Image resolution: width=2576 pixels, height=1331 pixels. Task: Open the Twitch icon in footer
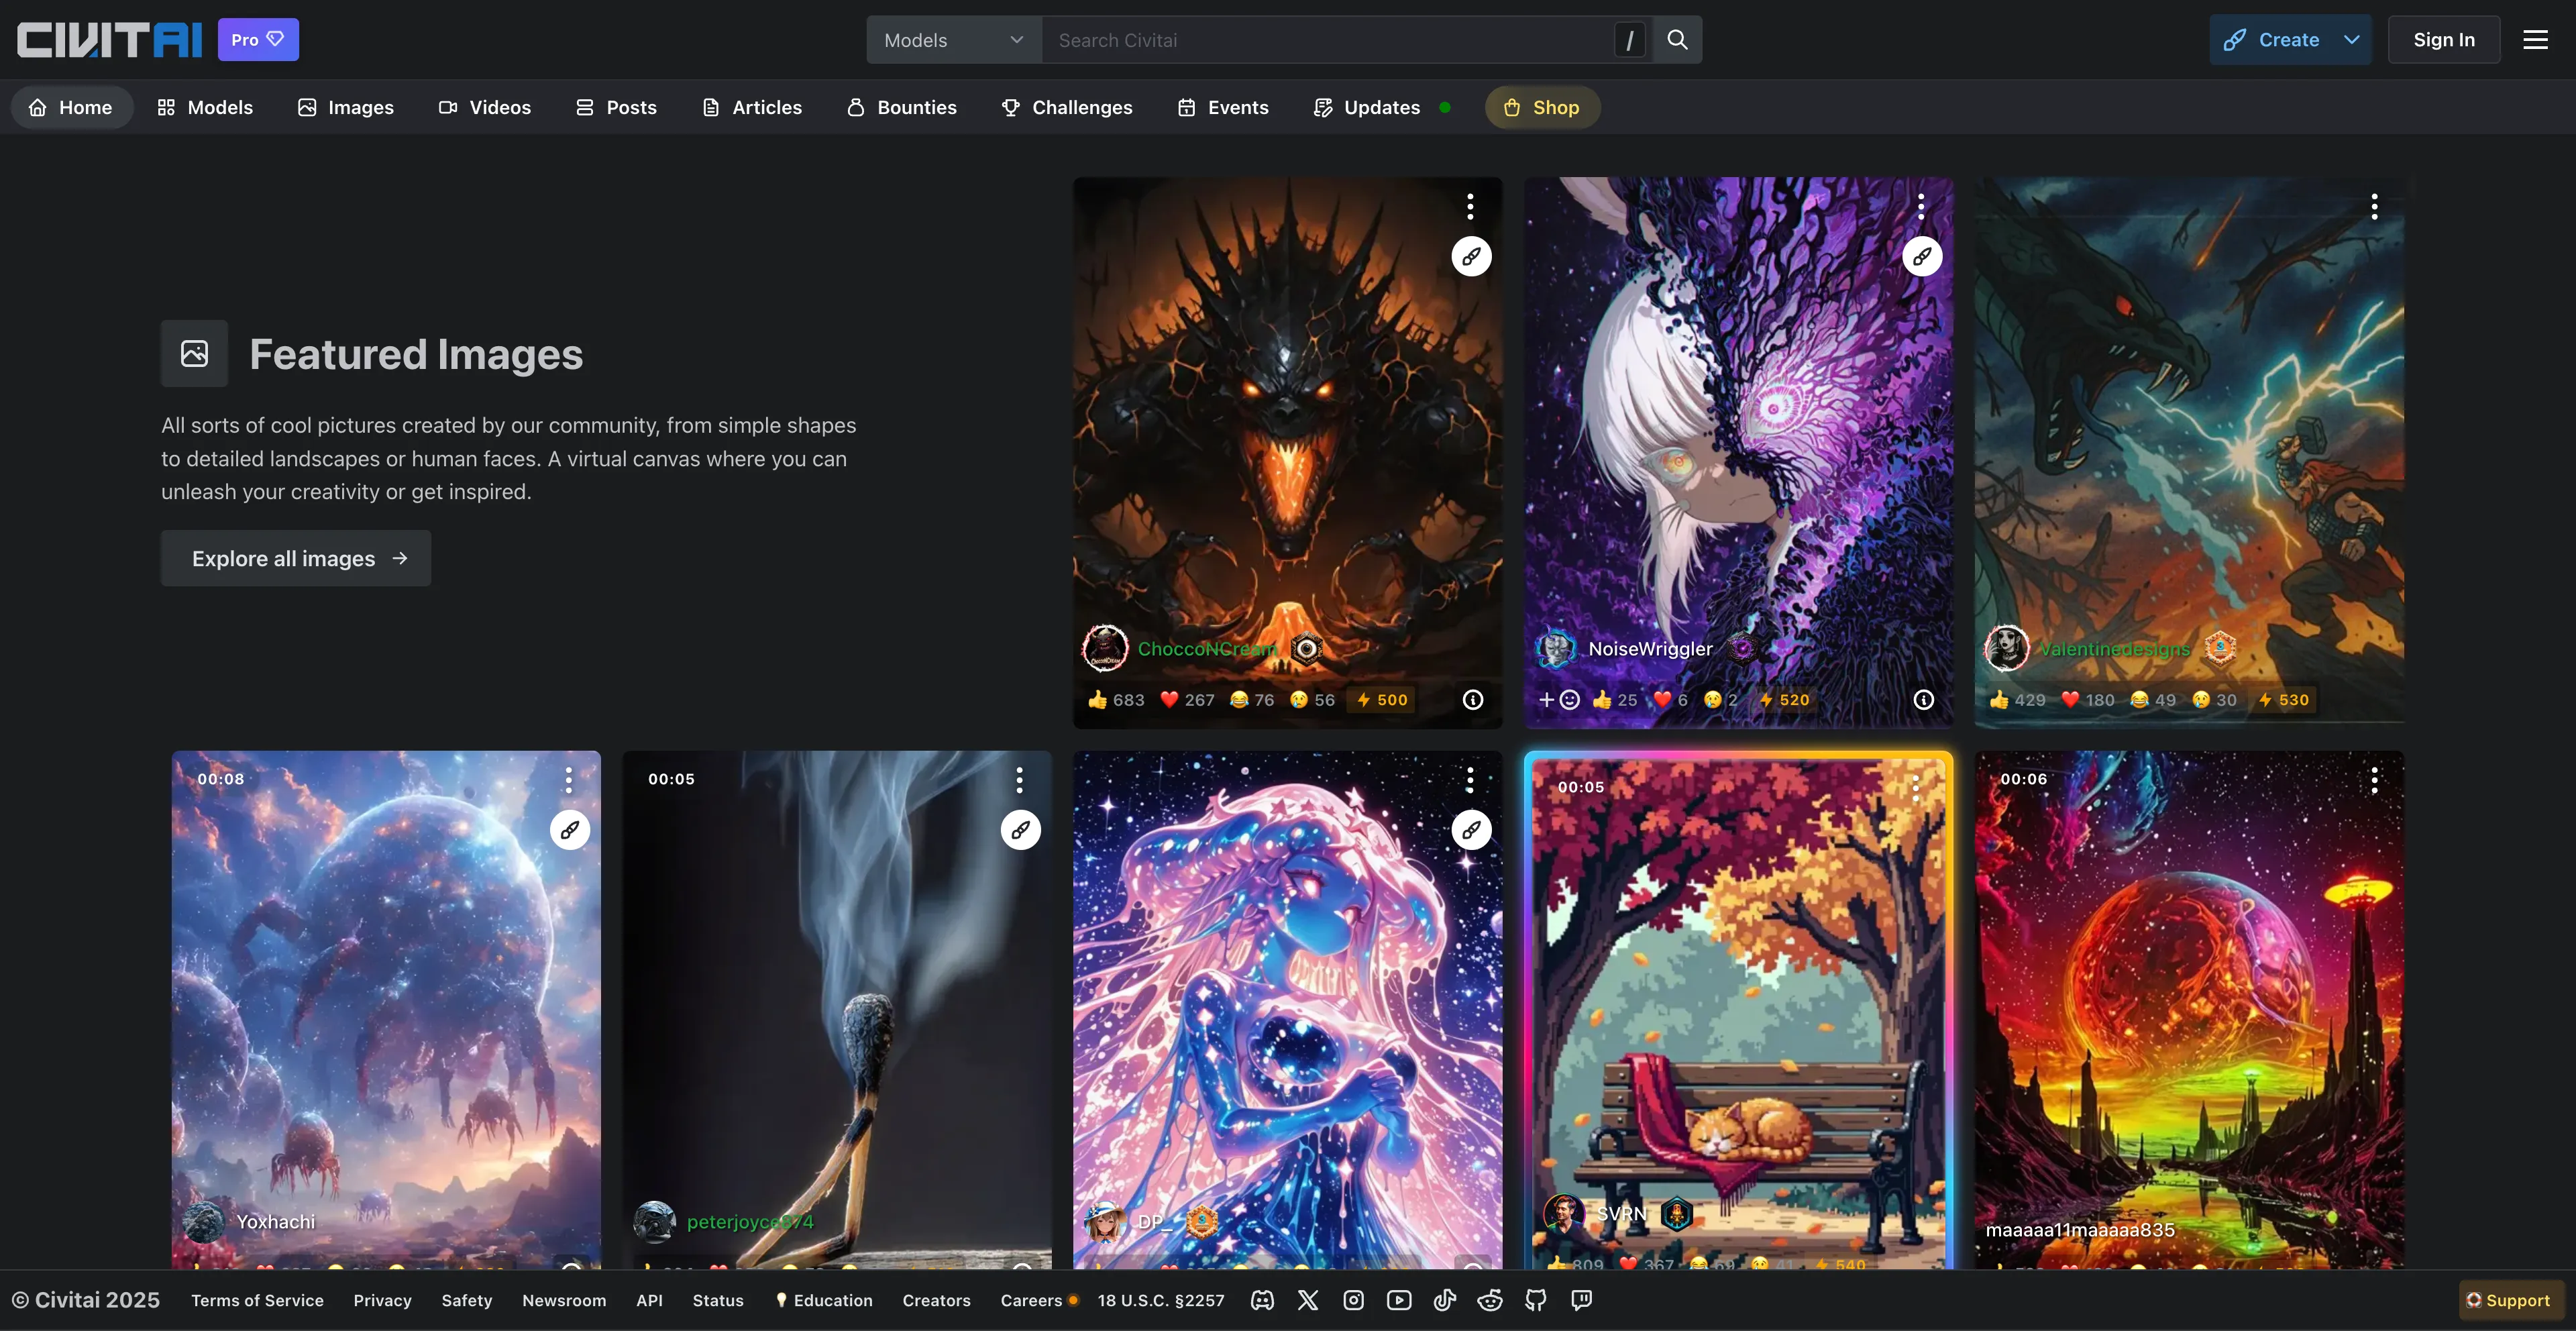pyautogui.click(x=1581, y=1300)
